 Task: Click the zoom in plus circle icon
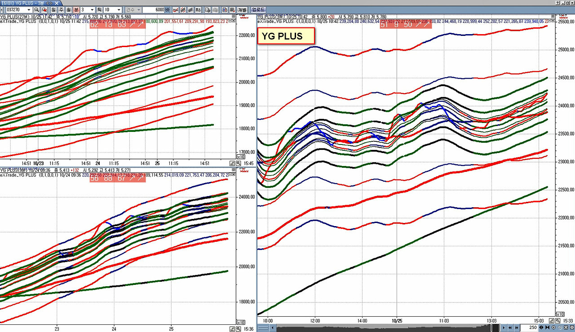[553, 328]
